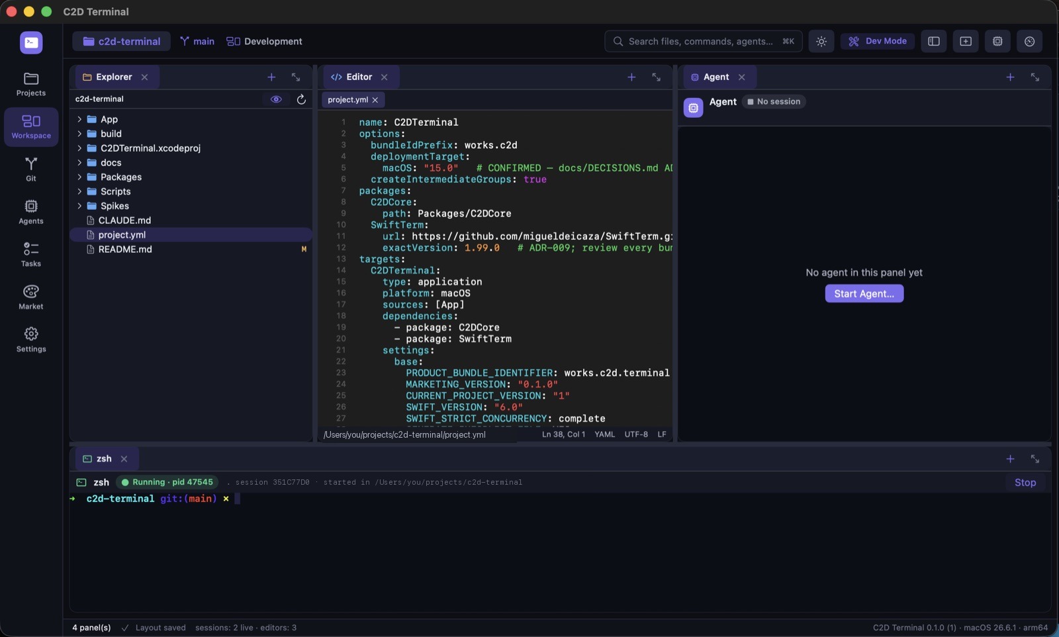Toggle hidden files eye icon in Explorer
The height and width of the screenshot is (637, 1059).
click(x=276, y=99)
